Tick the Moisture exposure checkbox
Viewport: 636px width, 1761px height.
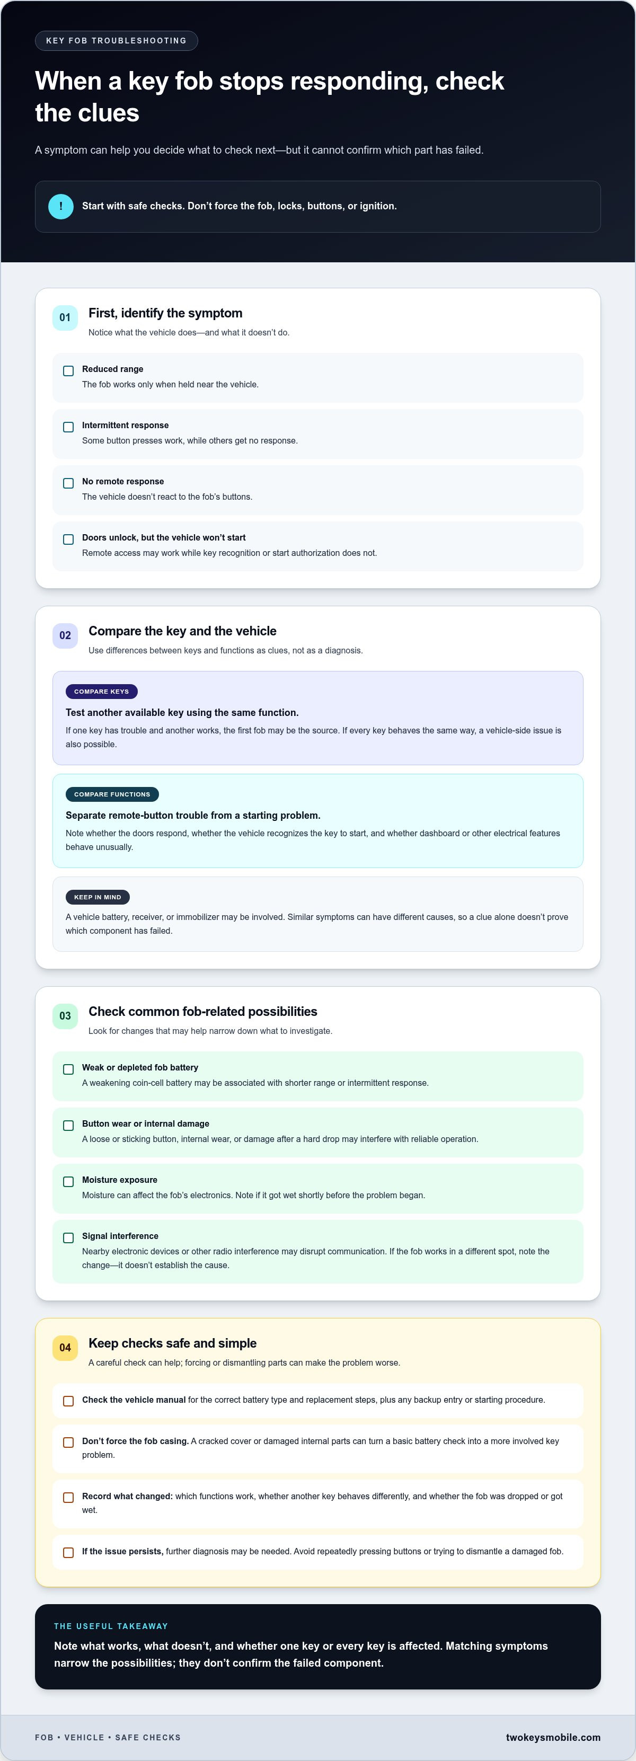click(68, 1182)
